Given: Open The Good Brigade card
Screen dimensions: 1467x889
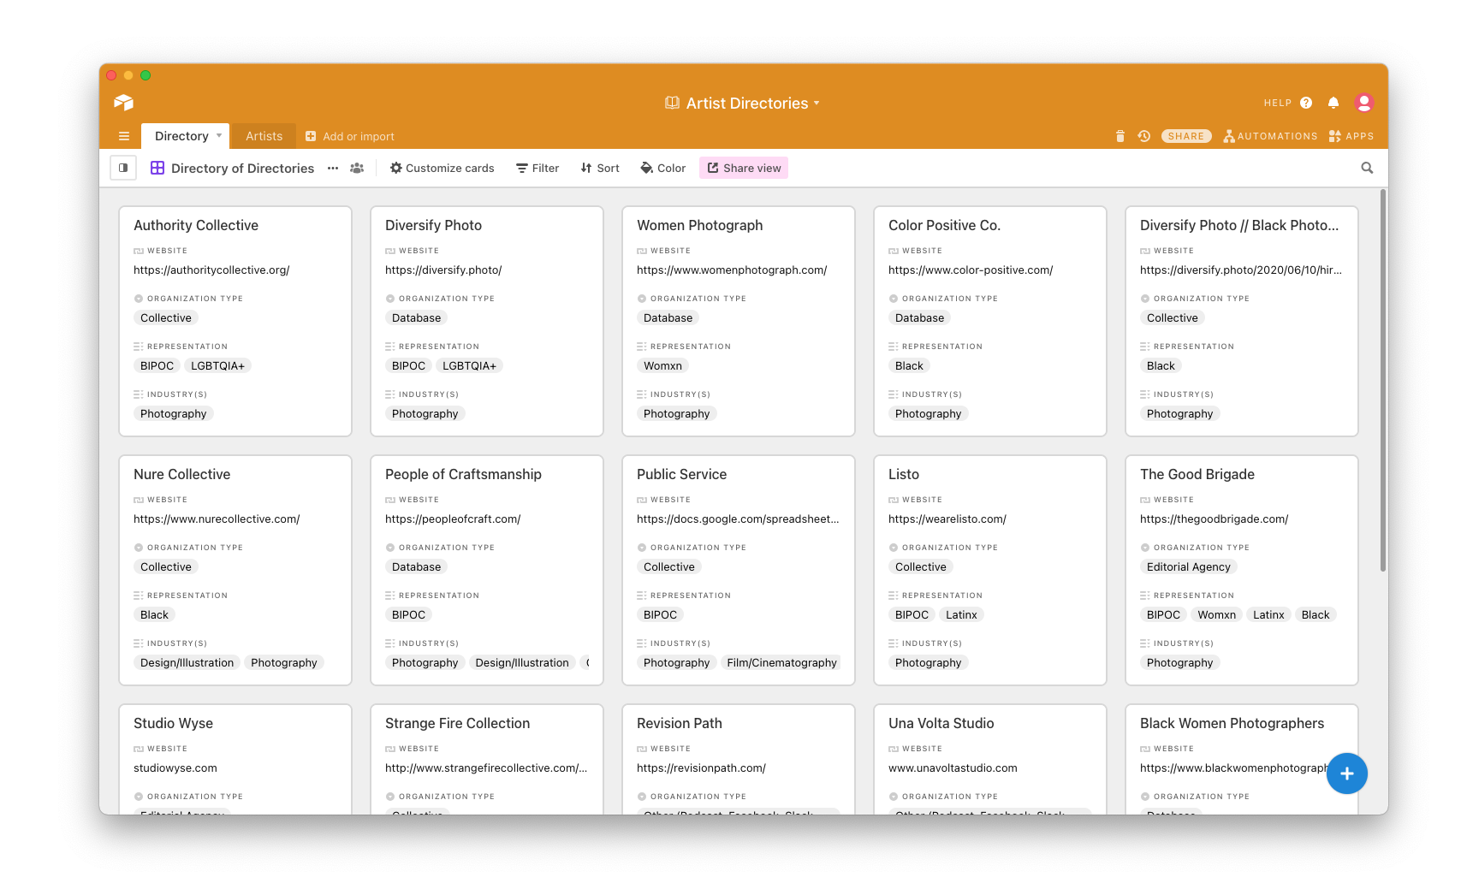Looking at the screenshot, I should click(x=1242, y=570).
